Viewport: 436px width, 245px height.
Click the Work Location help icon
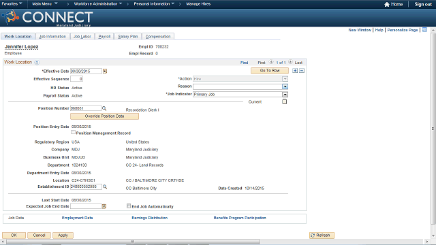(37, 63)
